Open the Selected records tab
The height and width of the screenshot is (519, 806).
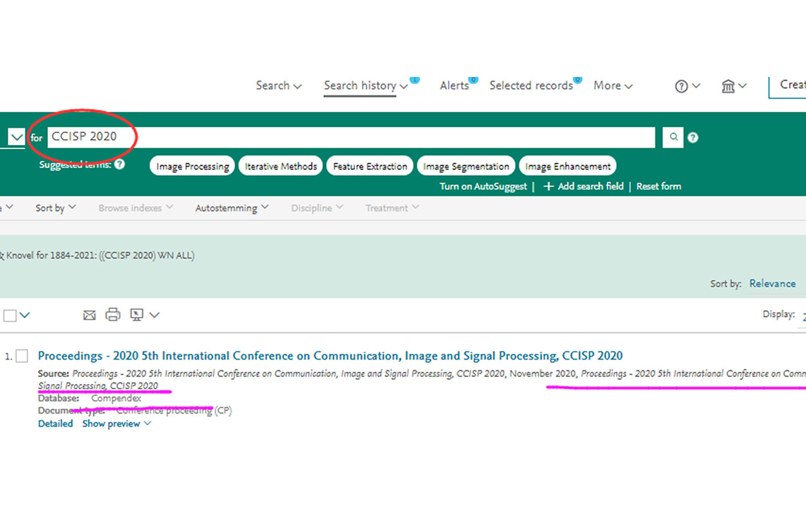[531, 86]
